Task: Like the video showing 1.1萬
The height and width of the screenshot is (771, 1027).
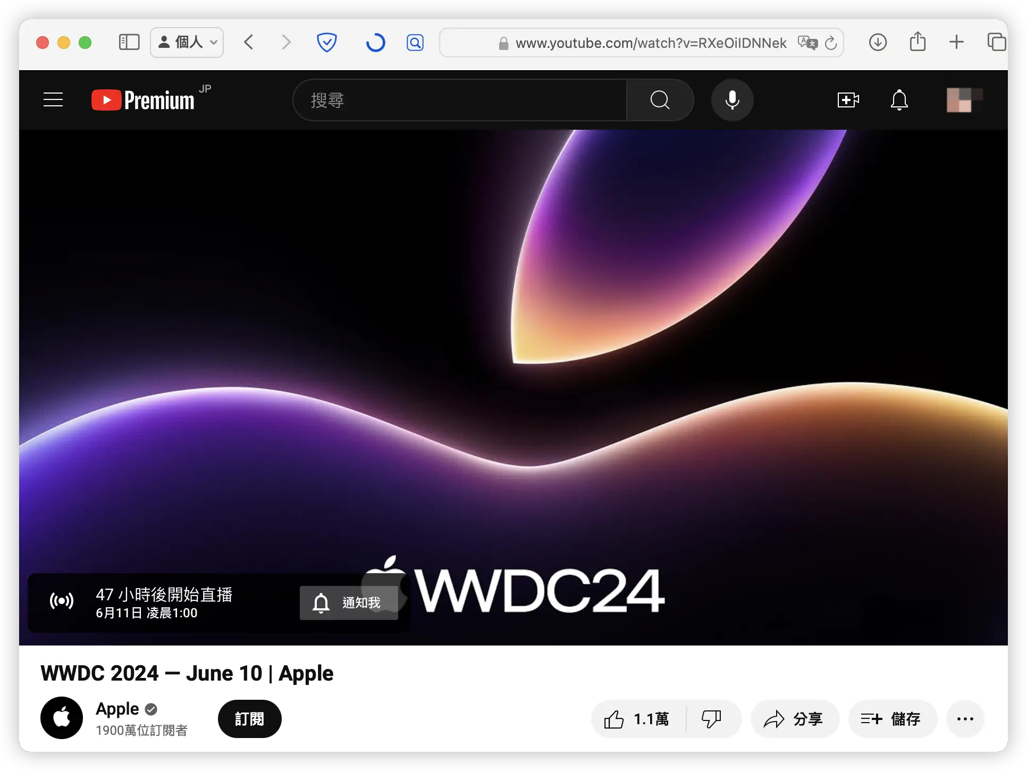Action: tap(638, 719)
